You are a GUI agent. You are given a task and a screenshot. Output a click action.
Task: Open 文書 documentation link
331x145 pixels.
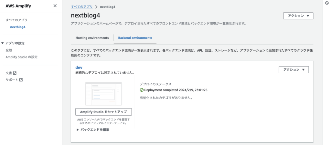click(x=9, y=73)
